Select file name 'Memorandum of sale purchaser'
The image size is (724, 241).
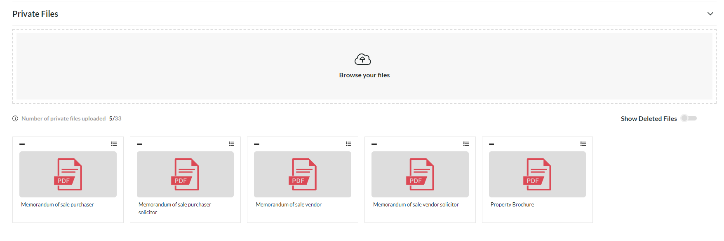tap(57, 204)
